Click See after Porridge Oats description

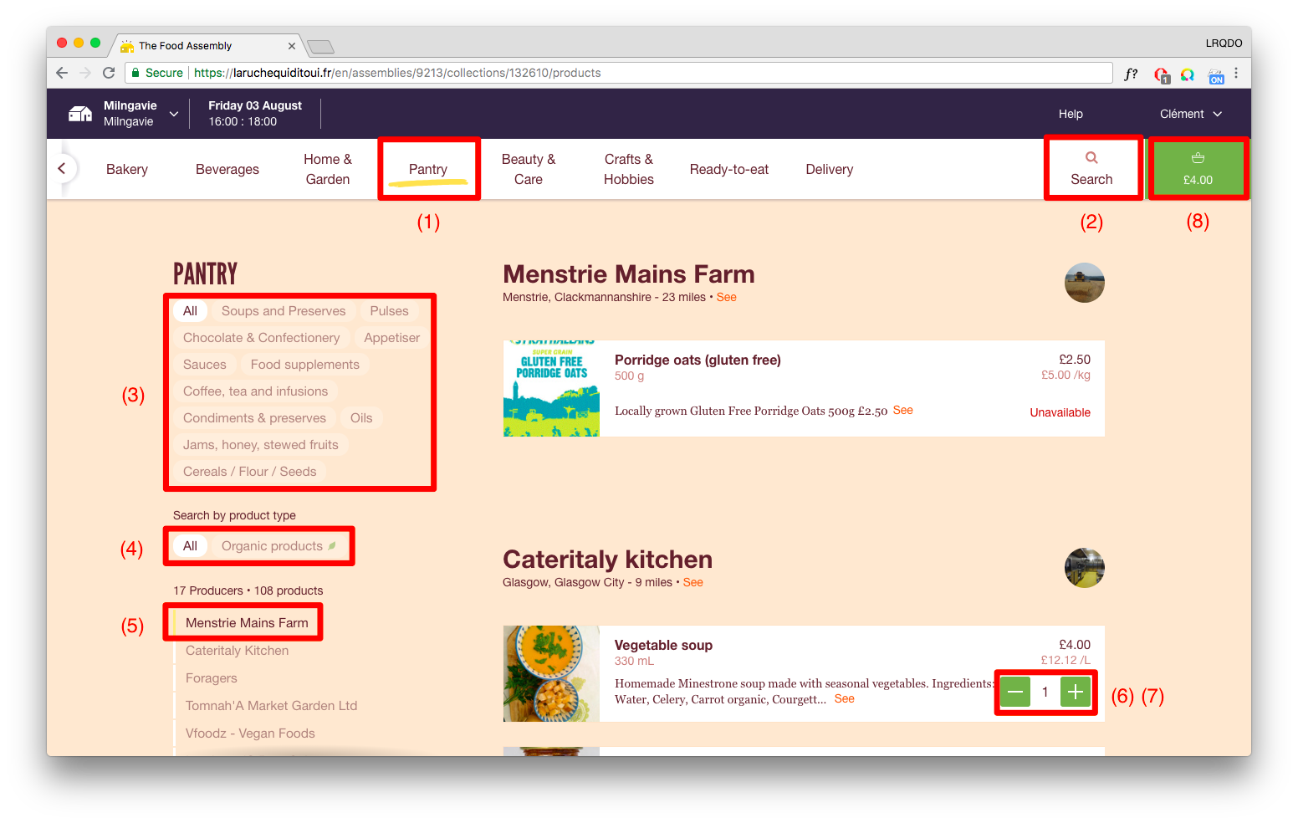coord(903,410)
